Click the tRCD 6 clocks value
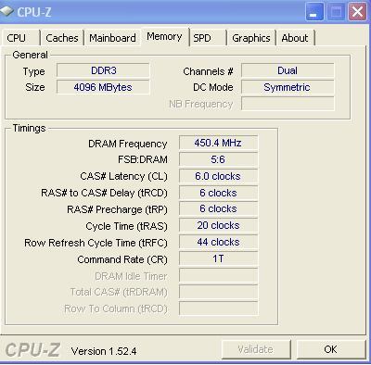 pos(218,193)
